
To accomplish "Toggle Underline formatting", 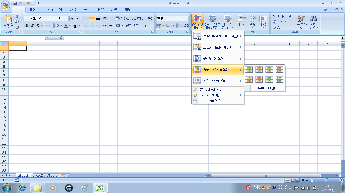I will pos(38,26).
